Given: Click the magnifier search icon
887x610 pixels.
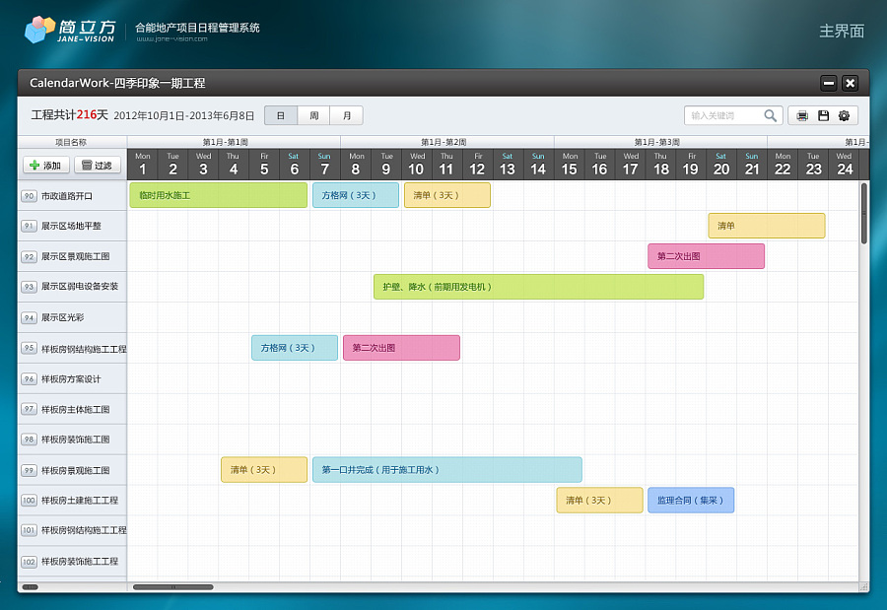Looking at the screenshot, I should click(770, 115).
